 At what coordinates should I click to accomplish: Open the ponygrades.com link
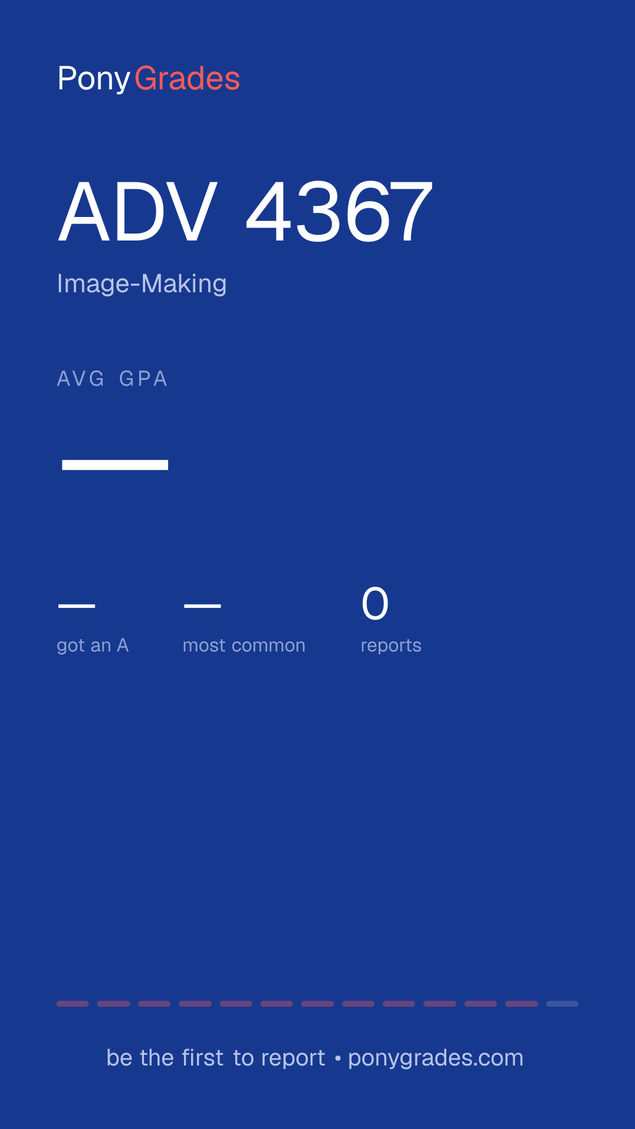[x=436, y=1058]
